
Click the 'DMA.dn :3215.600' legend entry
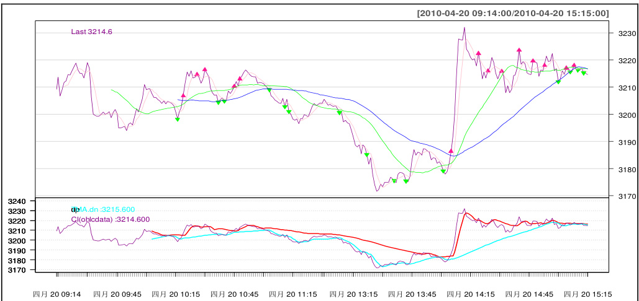click(x=103, y=210)
